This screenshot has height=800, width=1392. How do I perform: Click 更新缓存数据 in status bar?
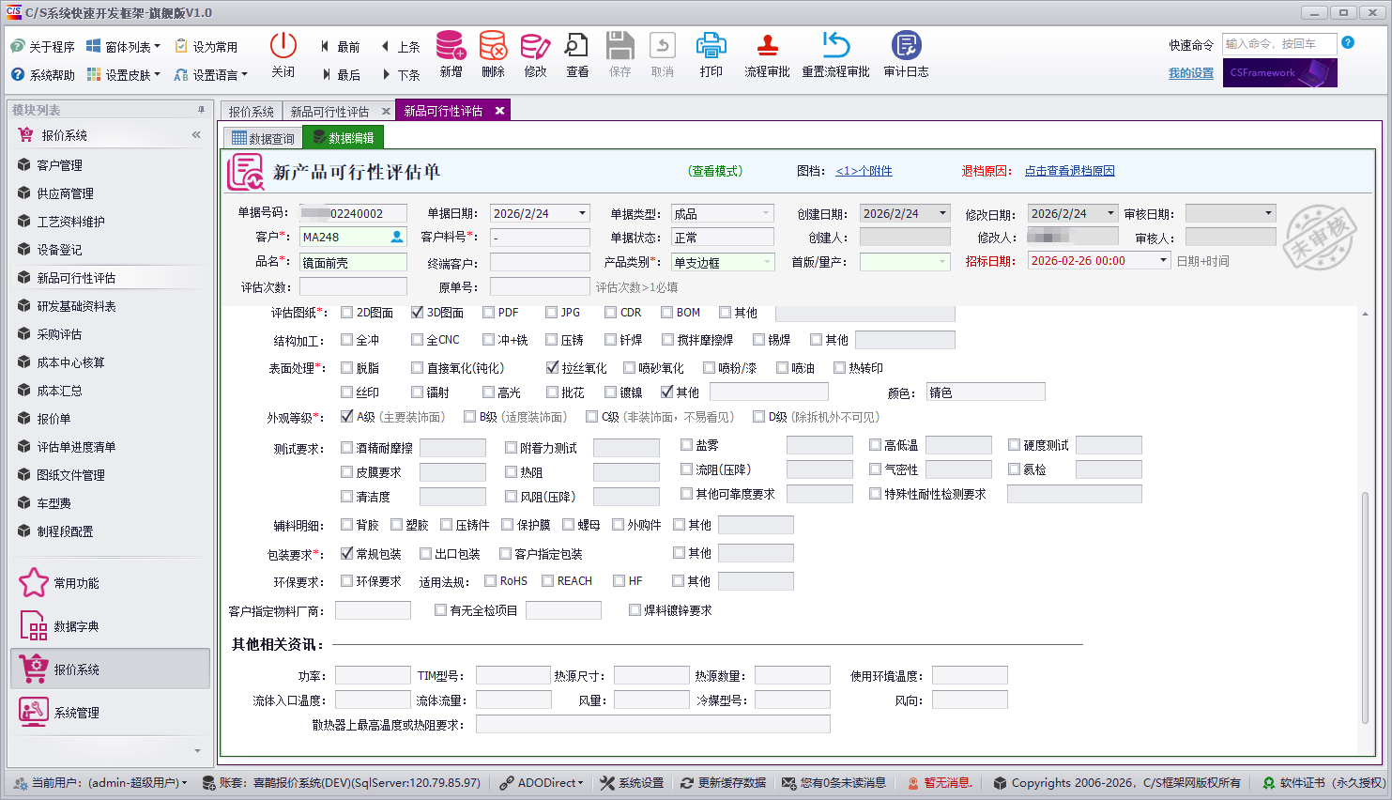tap(723, 783)
